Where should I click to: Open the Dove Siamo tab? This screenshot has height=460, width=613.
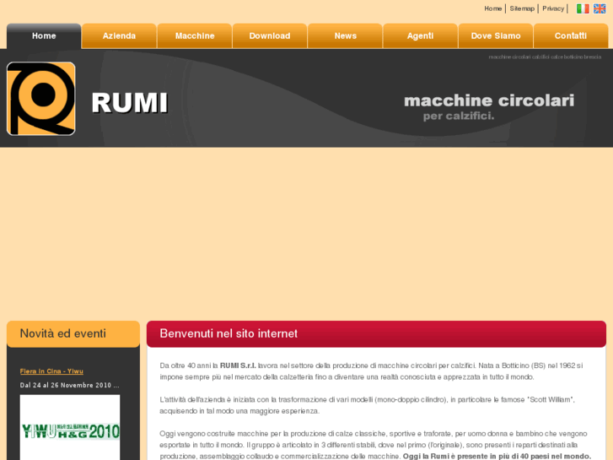(x=496, y=36)
